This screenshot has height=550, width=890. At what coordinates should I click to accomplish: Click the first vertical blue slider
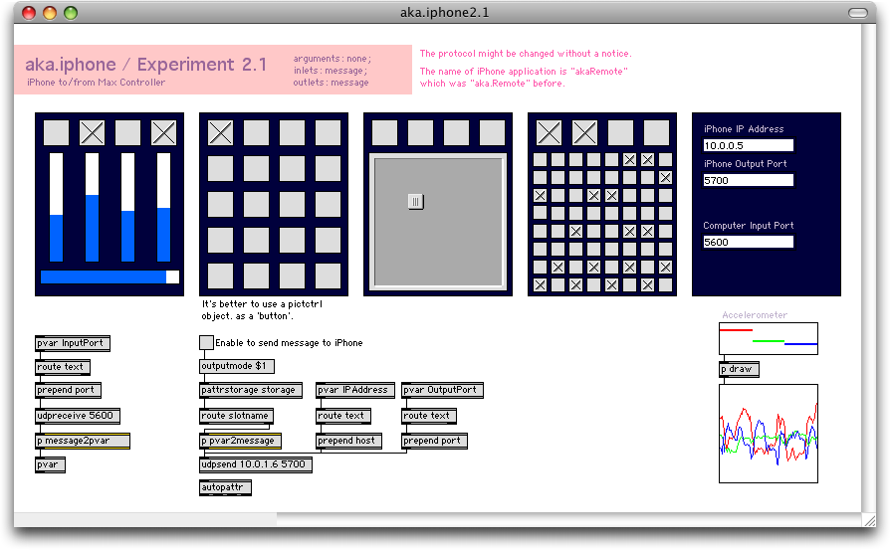pyautogui.click(x=56, y=207)
